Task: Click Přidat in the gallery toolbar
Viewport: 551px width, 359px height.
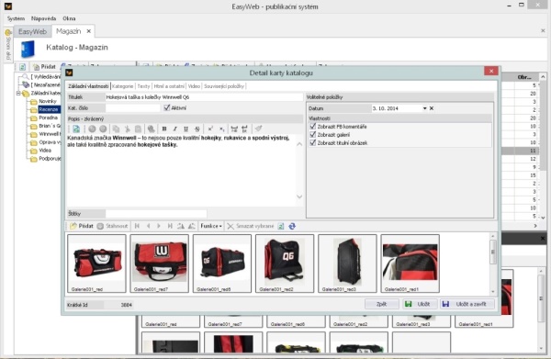Action: pyautogui.click(x=82, y=226)
